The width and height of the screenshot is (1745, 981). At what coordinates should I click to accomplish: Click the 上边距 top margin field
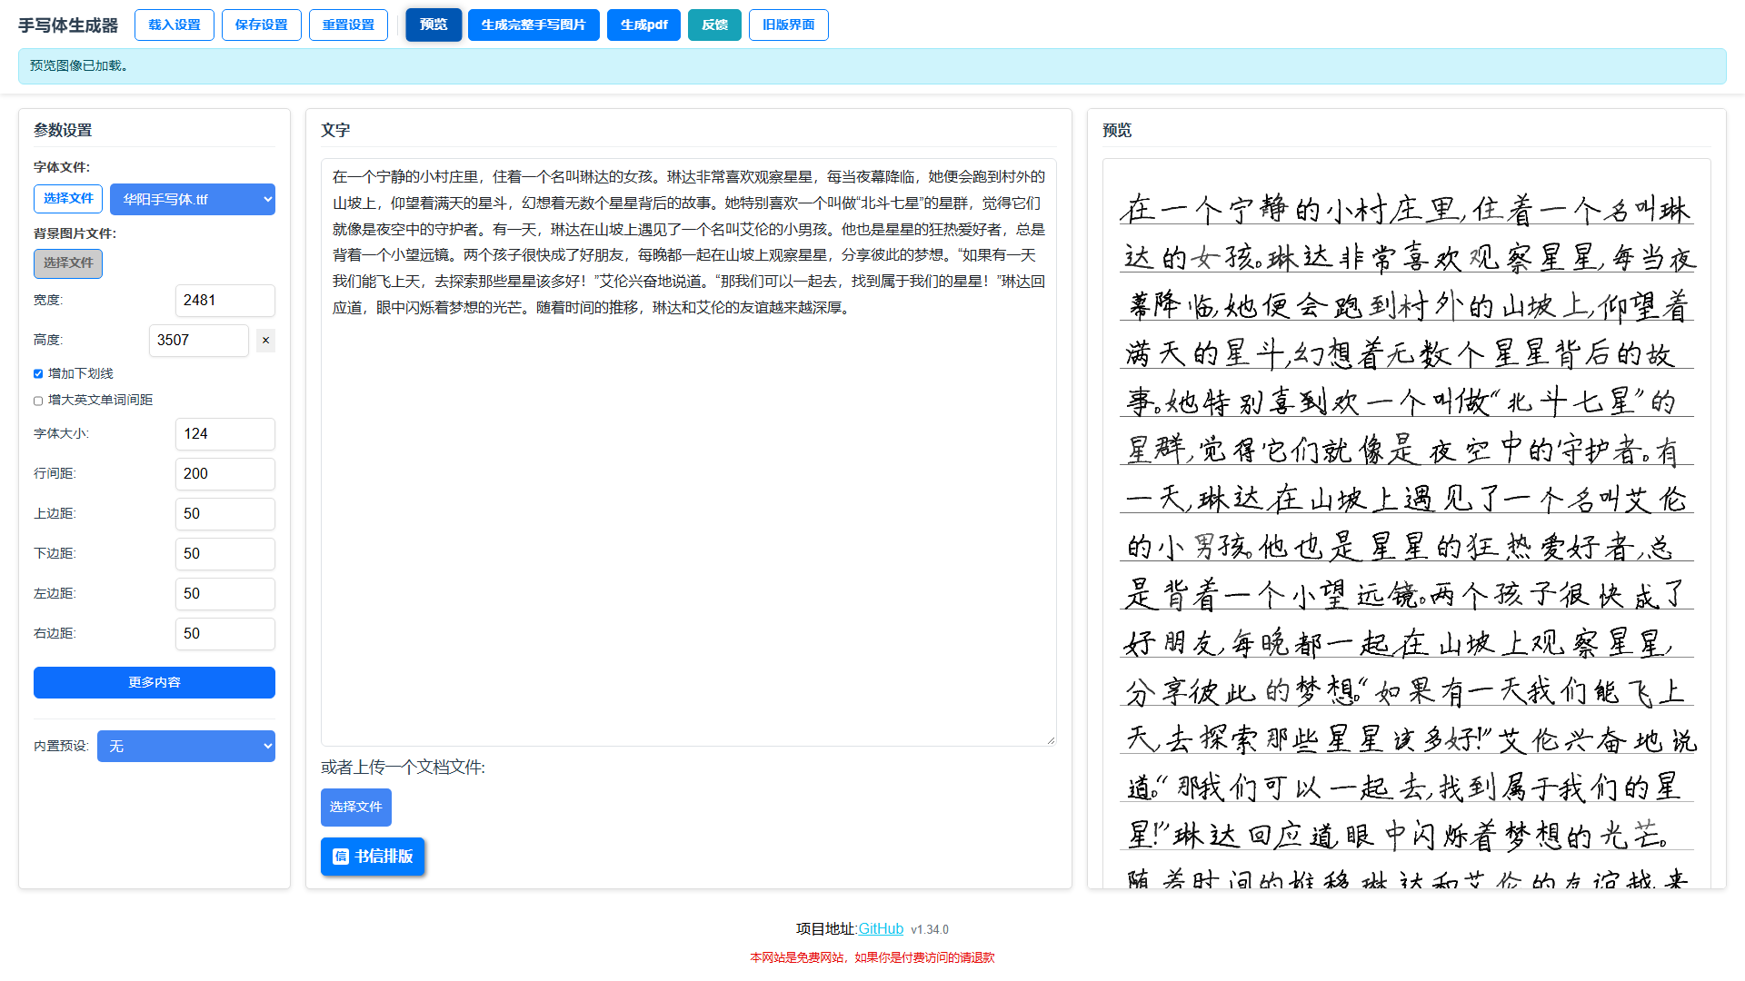tap(225, 514)
